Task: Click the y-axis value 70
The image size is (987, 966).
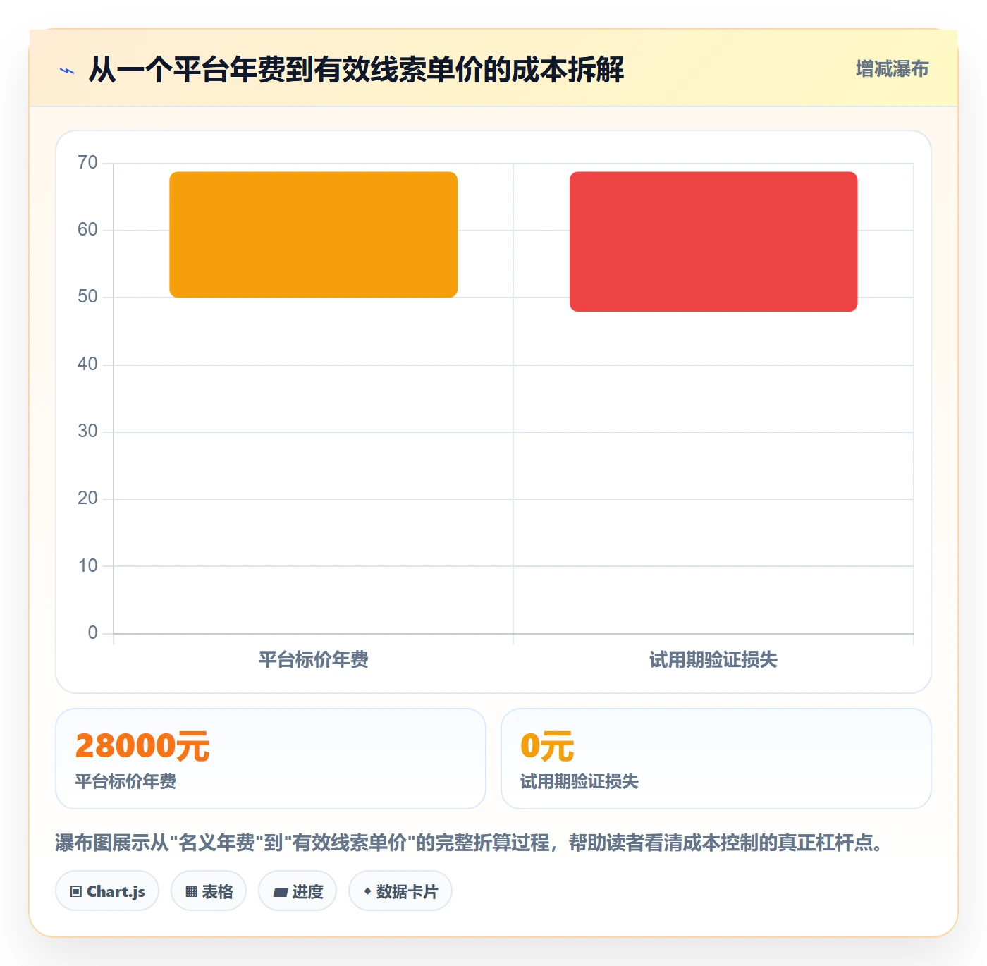Action: tap(88, 163)
